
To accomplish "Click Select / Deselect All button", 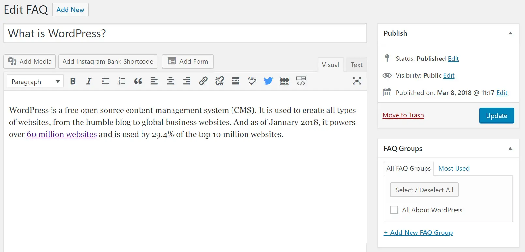I will [x=424, y=190].
